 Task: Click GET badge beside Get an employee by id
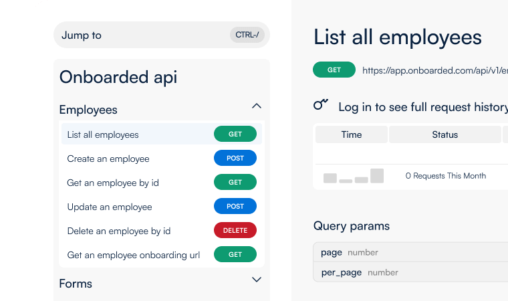coord(235,182)
